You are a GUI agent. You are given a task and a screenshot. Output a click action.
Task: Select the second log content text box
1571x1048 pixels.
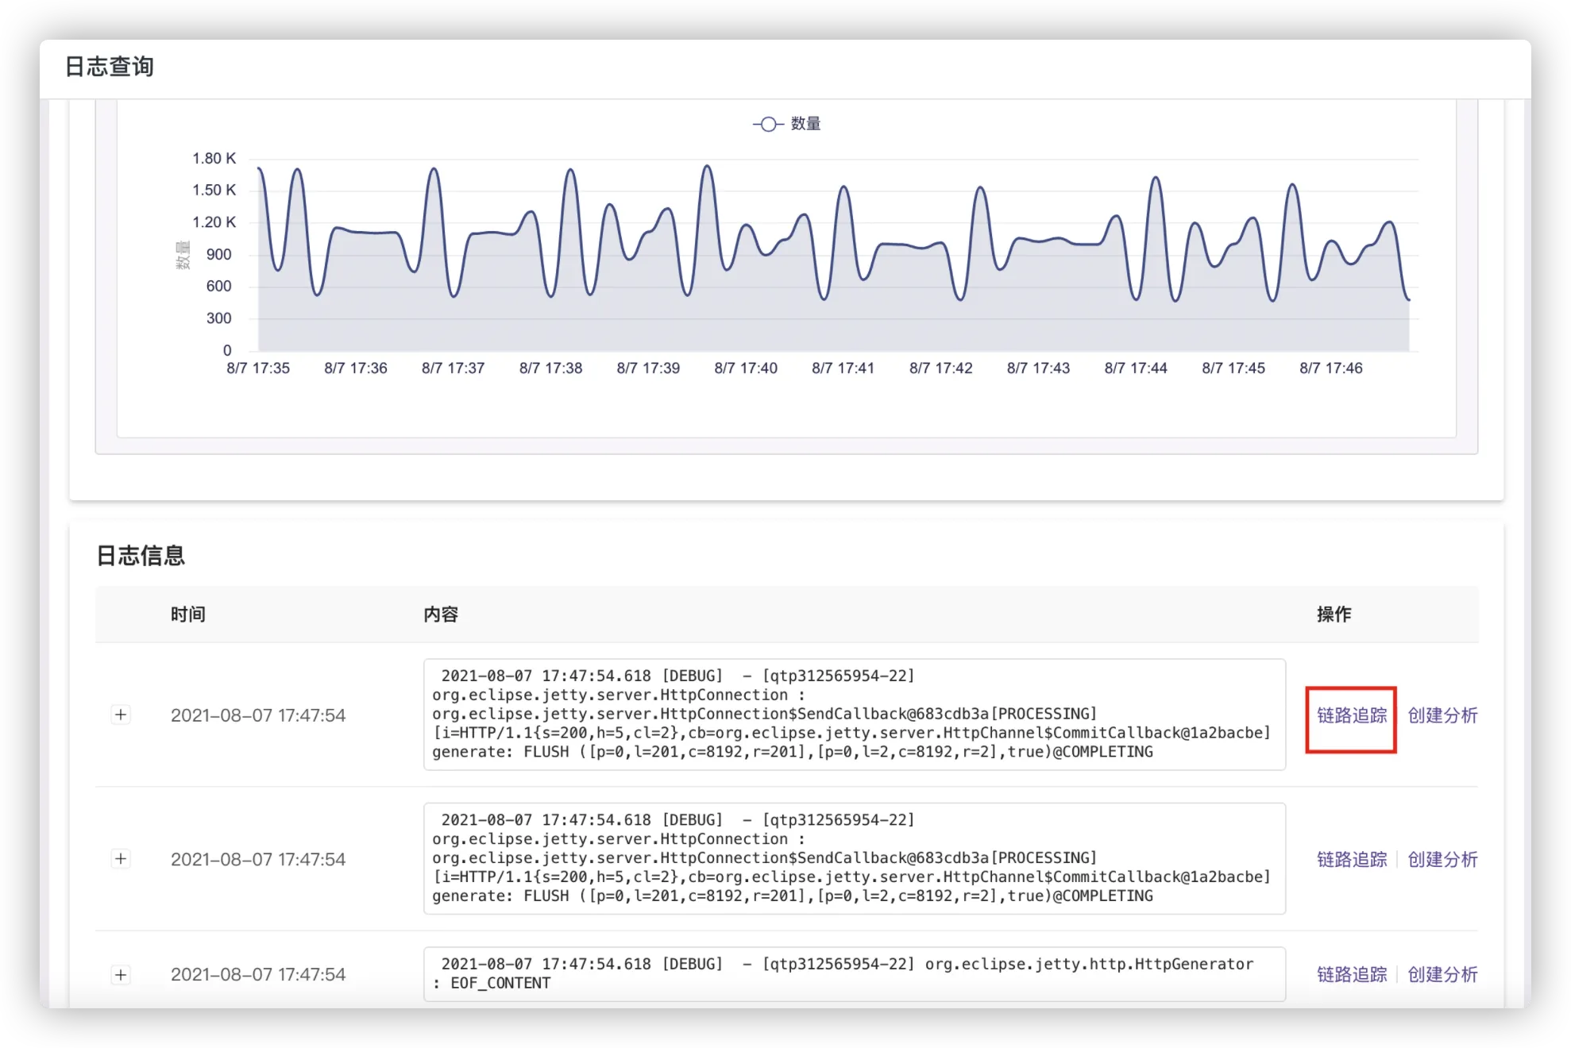coord(854,858)
